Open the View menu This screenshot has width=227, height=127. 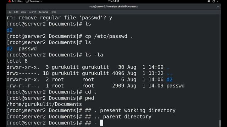point(23,12)
